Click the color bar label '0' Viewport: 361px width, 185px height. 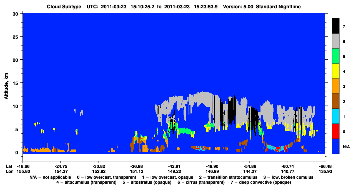(344, 131)
